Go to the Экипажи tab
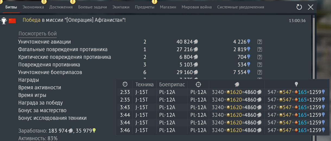This screenshot has height=141, width=331. 121,7
